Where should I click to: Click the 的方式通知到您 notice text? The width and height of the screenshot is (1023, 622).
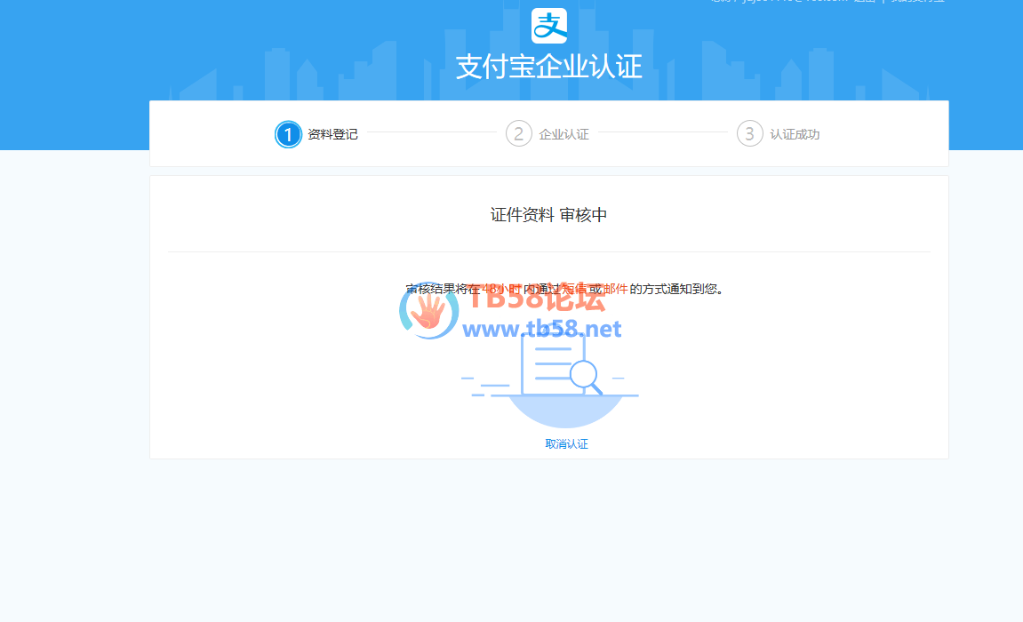675,289
